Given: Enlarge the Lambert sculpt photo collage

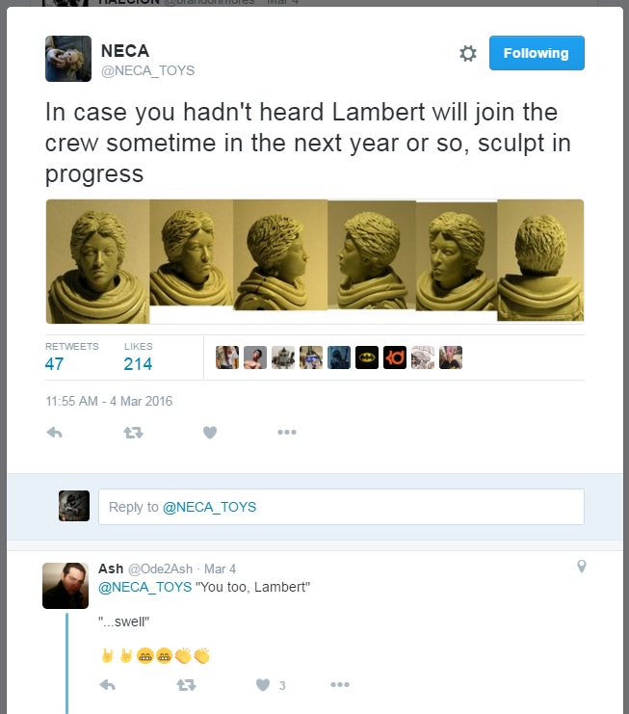Looking at the screenshot, I should 315,261.
